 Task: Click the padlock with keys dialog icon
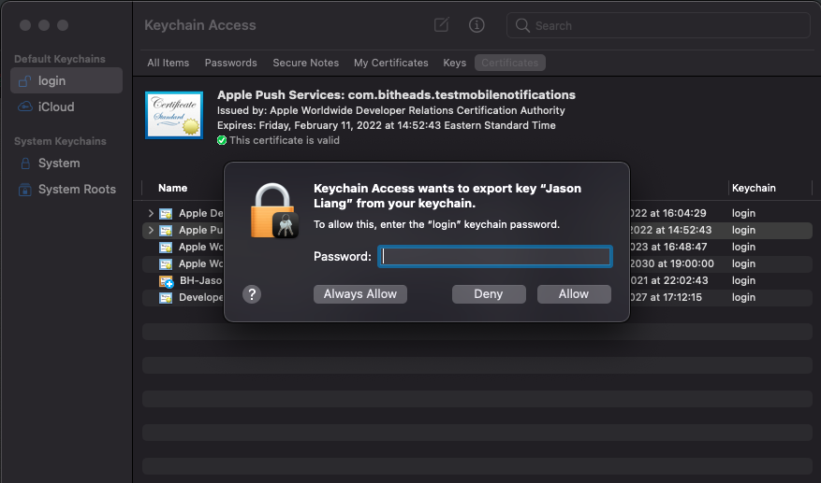pos(274,210)
